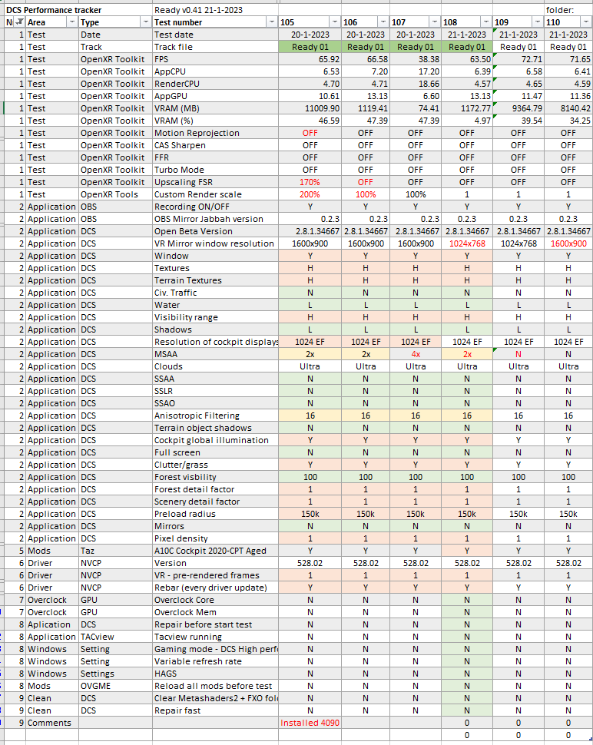
Task: Select the red 1600x900 cell under test 110
Action: (568, 243)
